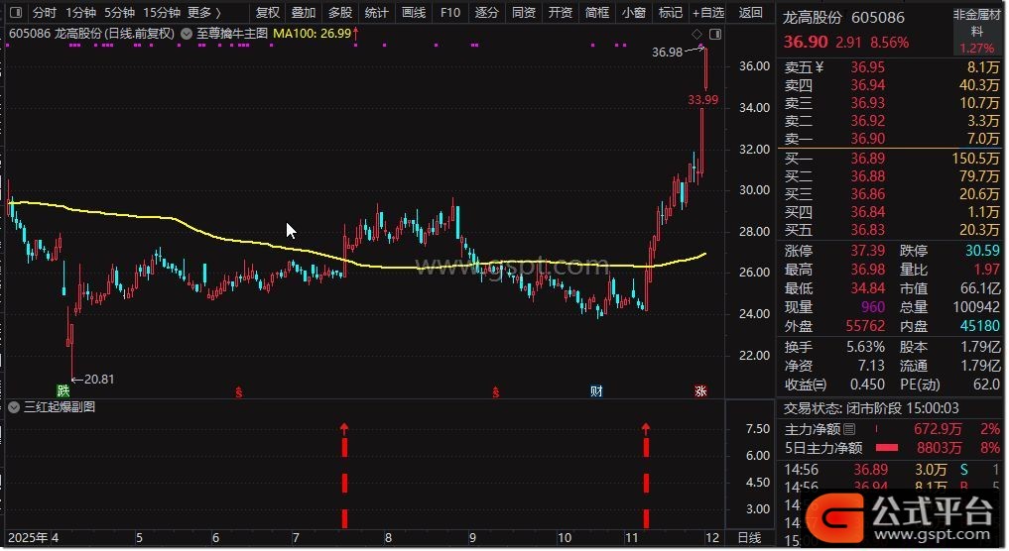Toggle the 叠加 overlay option
This screenshot has height=551, width=1009.
click(x=304, y=13)
